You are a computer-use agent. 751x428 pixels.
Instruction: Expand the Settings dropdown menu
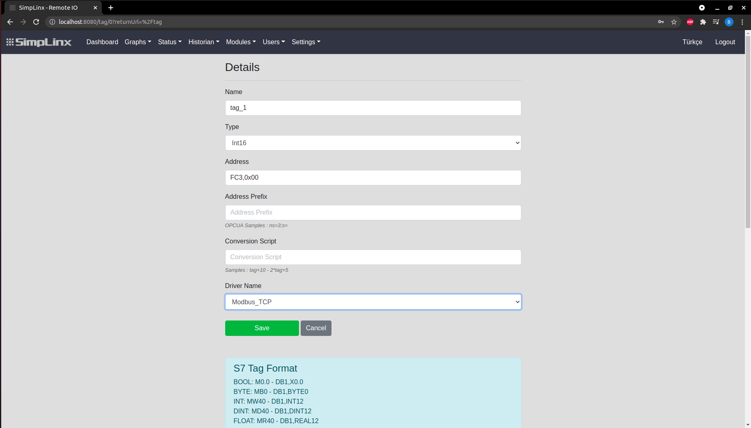click(306, 42)
